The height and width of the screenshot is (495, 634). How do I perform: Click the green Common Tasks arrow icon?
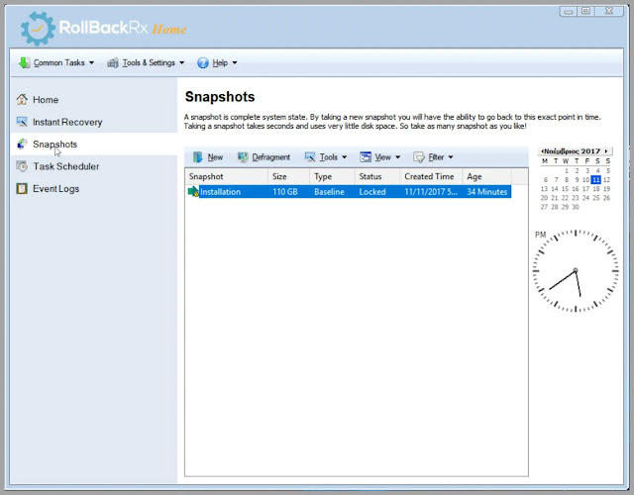pyautogui.click(x=24, y=62)
